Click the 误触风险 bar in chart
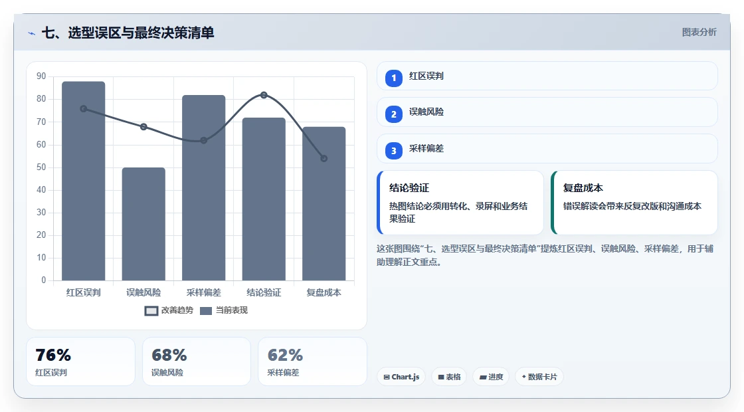This screenshot has width=744, height=412. [x=143, y=224]
